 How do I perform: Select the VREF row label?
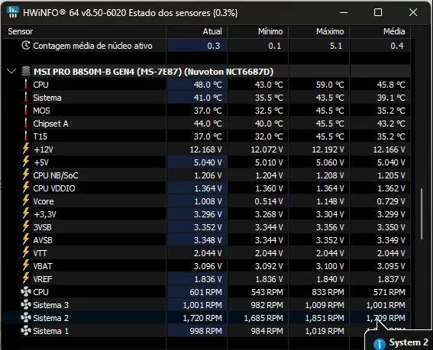(43, 279)
